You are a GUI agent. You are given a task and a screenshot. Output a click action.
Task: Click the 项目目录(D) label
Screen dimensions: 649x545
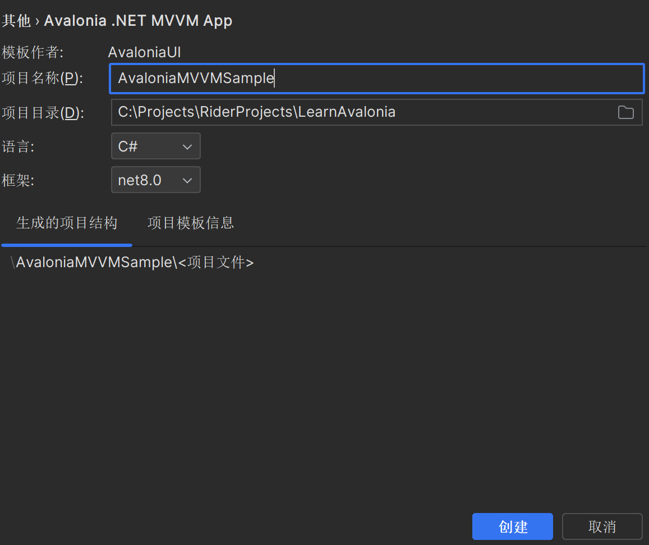point(43,113)
